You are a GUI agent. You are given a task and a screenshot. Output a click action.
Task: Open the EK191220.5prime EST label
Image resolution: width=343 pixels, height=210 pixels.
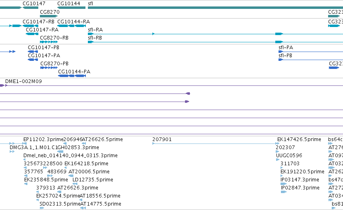pyautogui.click(x=302, y=172)
